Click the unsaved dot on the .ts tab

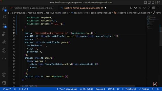click(x=105, y=8)
